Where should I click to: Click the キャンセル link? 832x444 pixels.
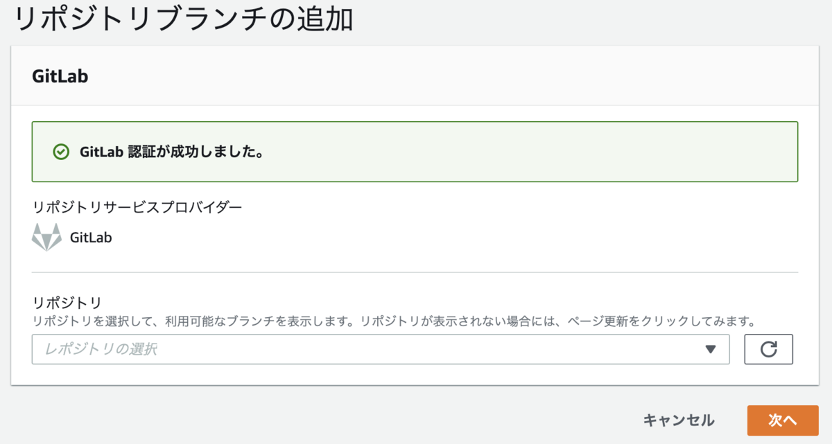click(x=677, y=420)
